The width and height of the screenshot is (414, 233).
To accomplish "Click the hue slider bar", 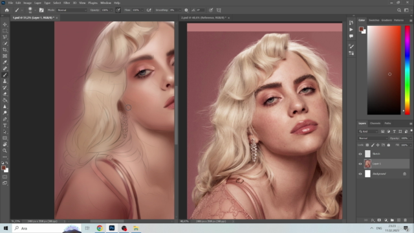I will pyautogui.click(x=407, y=70).
